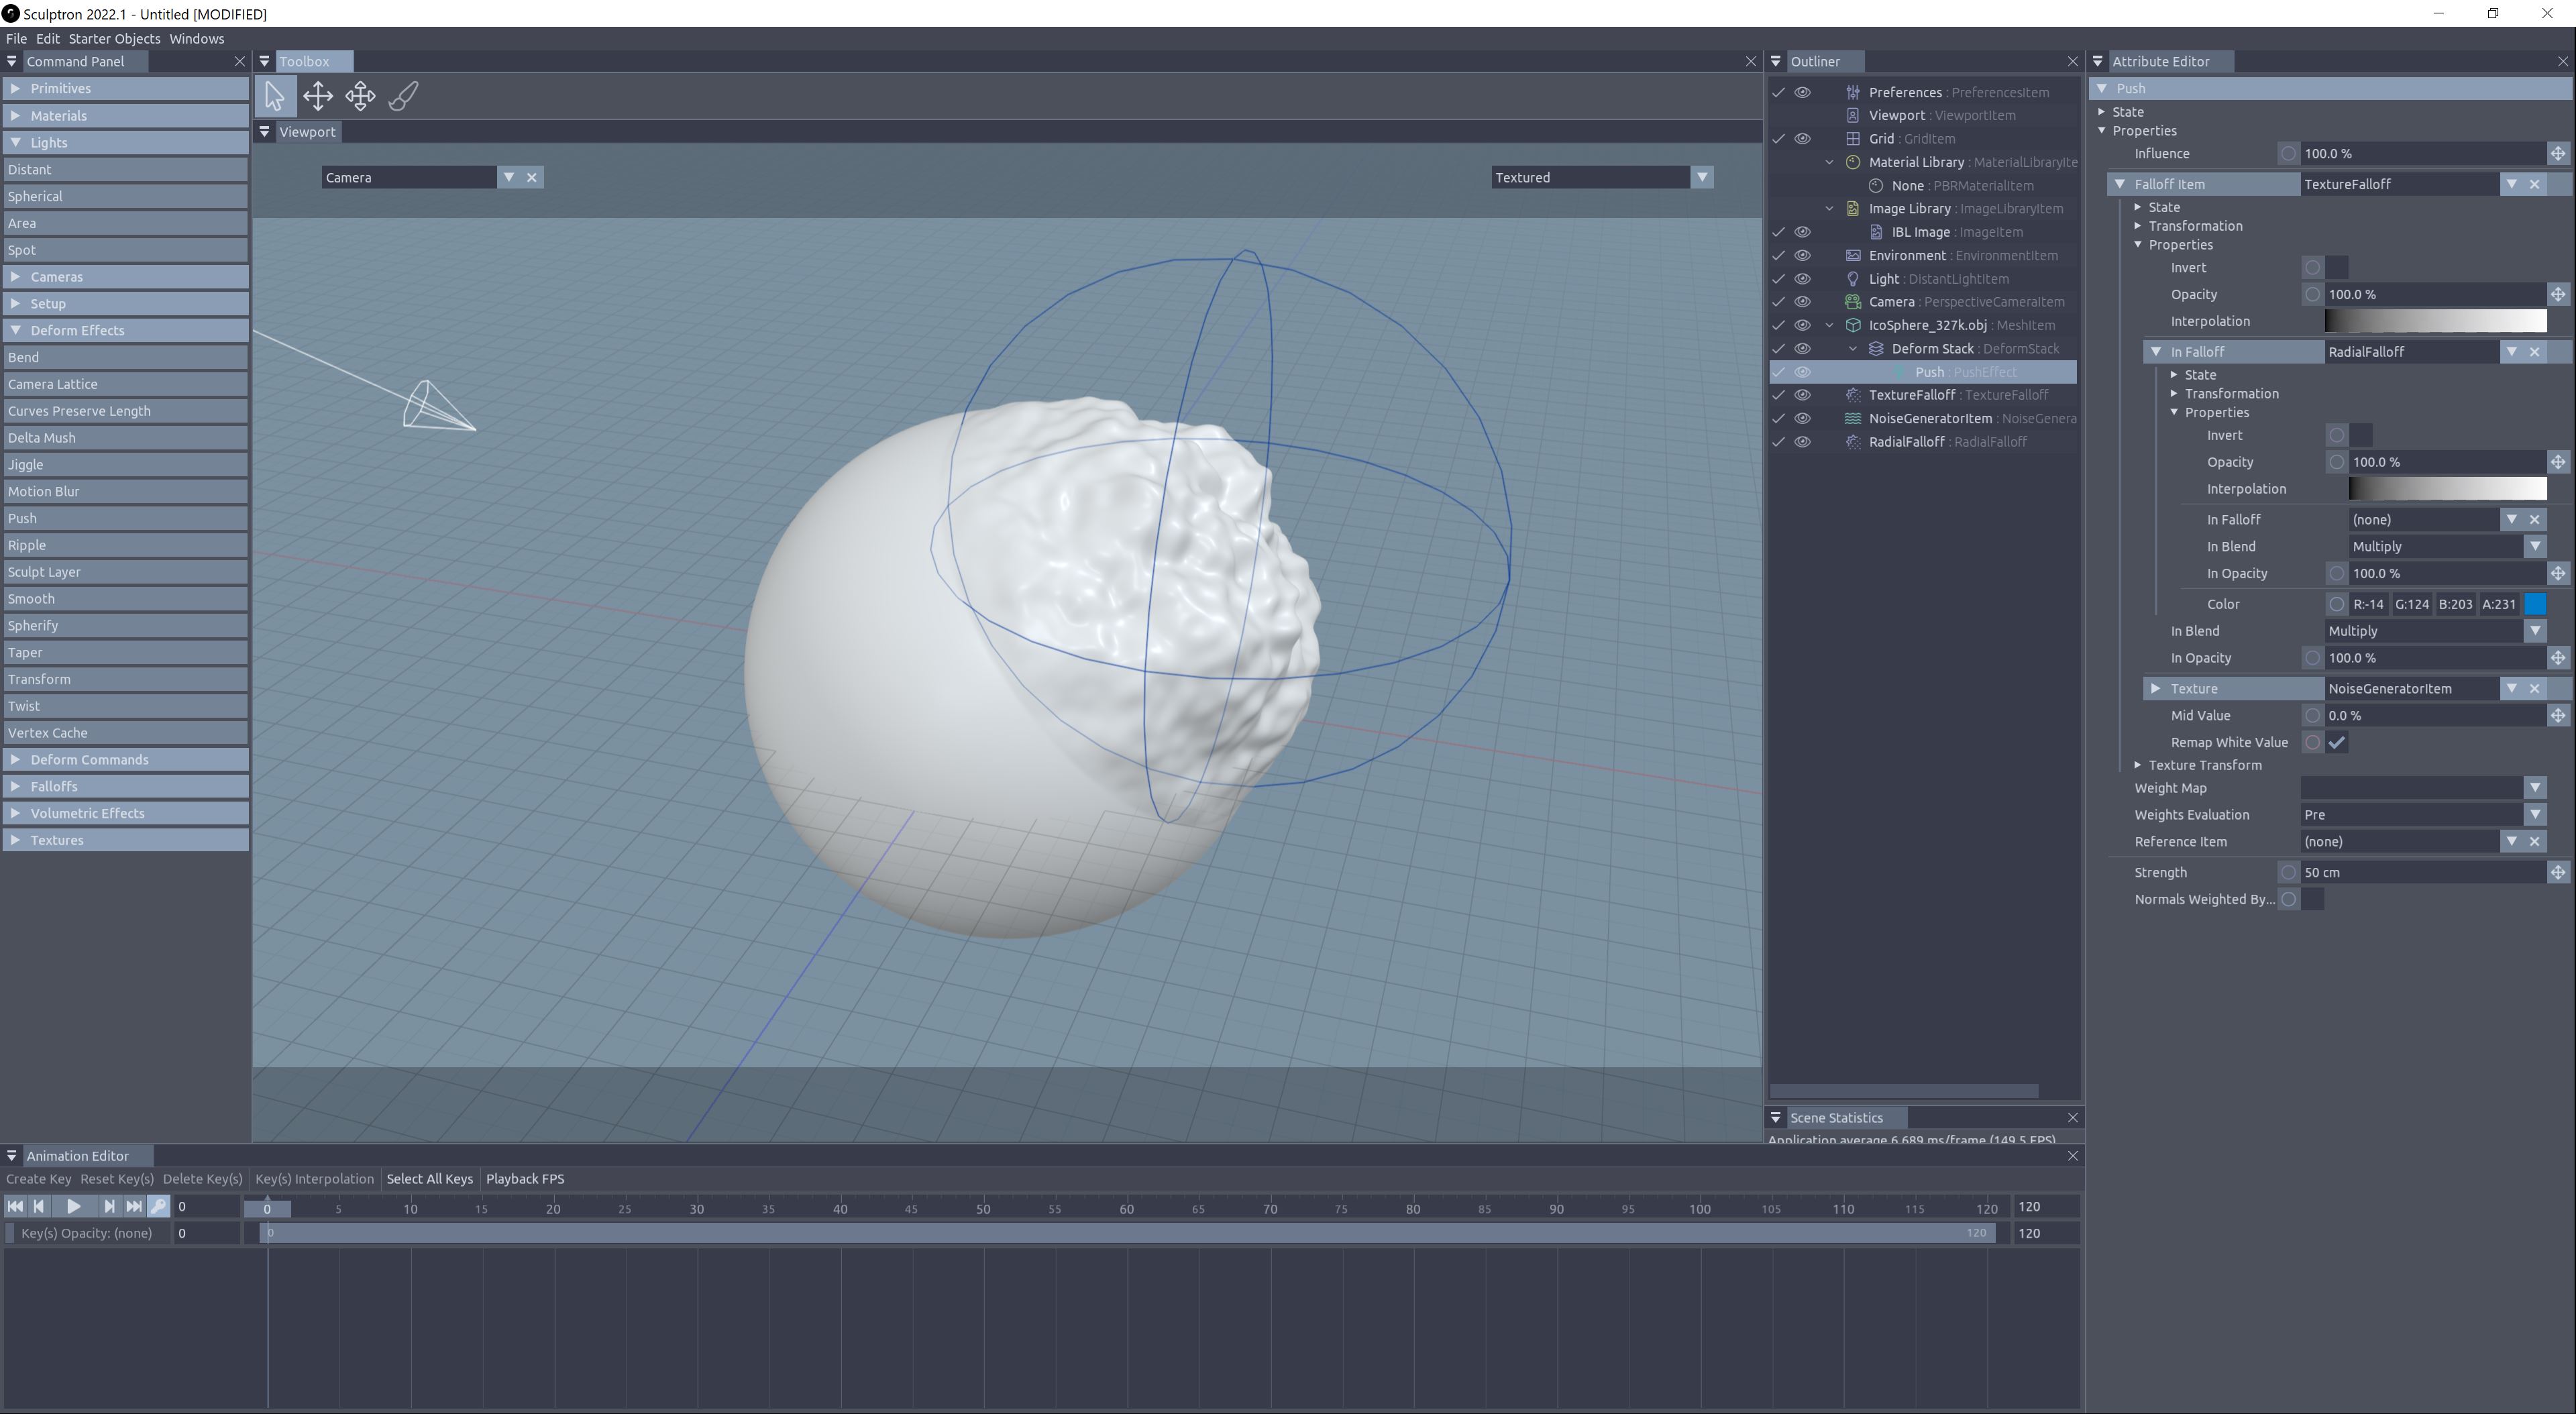Click the Strength field drag handle icon
The width and height of the screenshot is (2576, 1414).
coord(2557,873)
